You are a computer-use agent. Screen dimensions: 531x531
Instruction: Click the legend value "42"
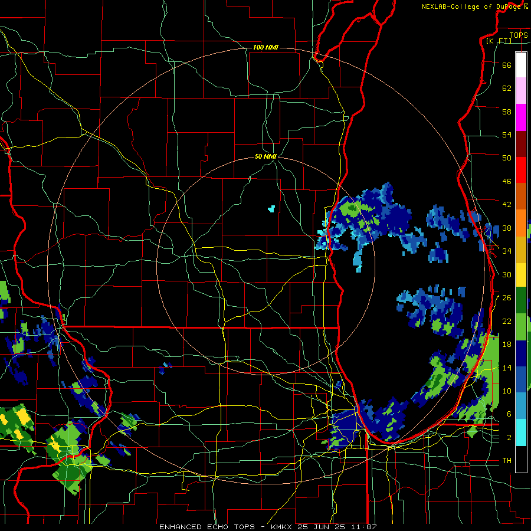pos(507,205)
